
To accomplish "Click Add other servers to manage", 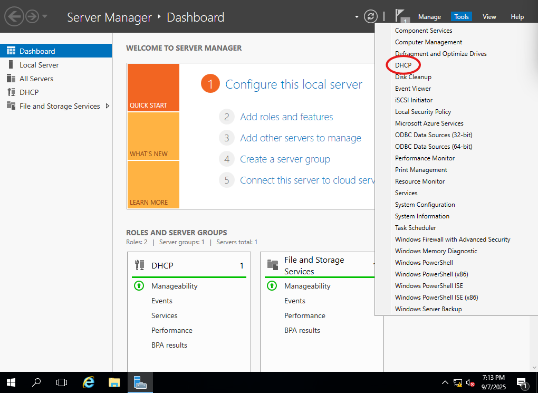I will pos(301,138).
